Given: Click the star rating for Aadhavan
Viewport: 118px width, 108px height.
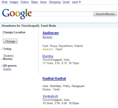Looking at the screenshot, I should tap(48, 49).
